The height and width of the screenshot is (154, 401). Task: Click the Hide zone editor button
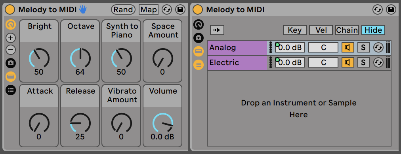(x=373, y=30)
